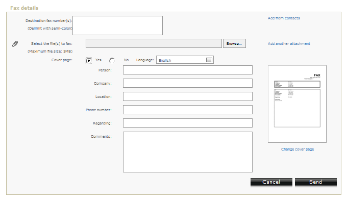Click the Cancel button
The image size is (347, 201).
(271, 182)
